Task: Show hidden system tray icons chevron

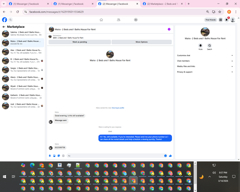Action: click(x=210, y=177)
